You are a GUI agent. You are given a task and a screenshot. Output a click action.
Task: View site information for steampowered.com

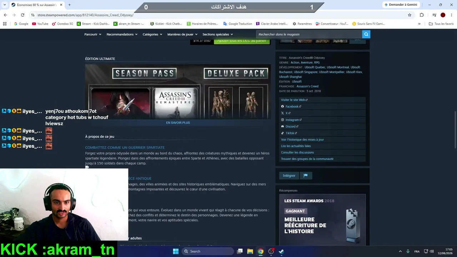pyautogui.click(x=33, y=15)
